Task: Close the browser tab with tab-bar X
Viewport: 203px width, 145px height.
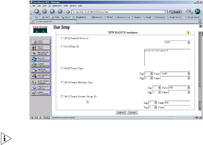Action: (x=200, y=21)
